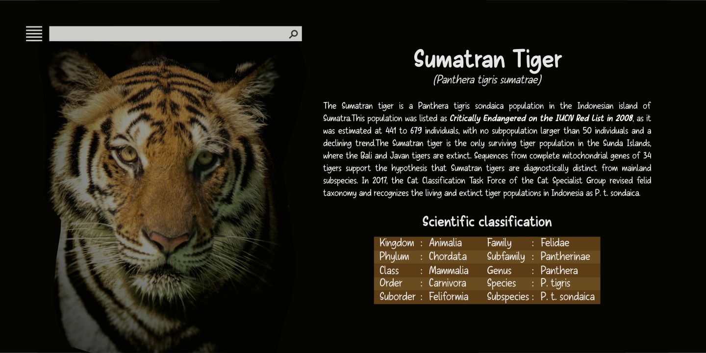Click the magnifying glass search icon

click(293, 34)
